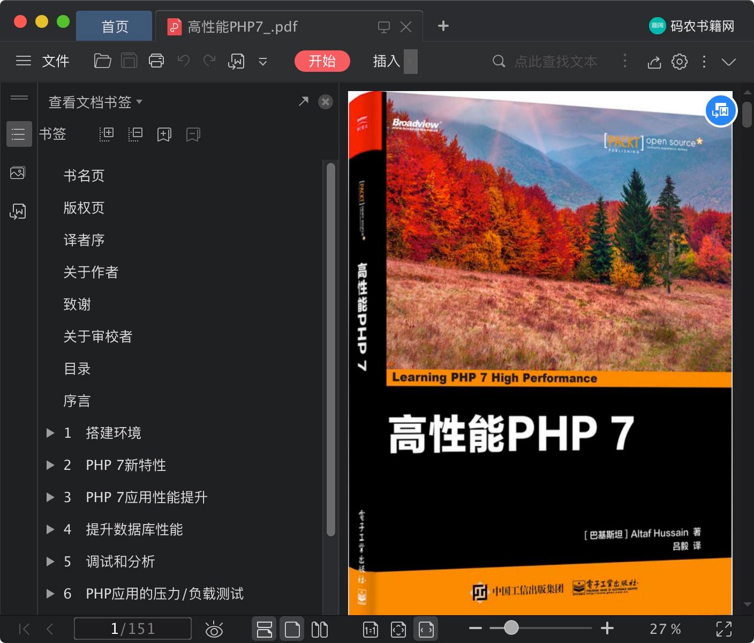Toggle fit width zoom icon

[x=426, y=629]
